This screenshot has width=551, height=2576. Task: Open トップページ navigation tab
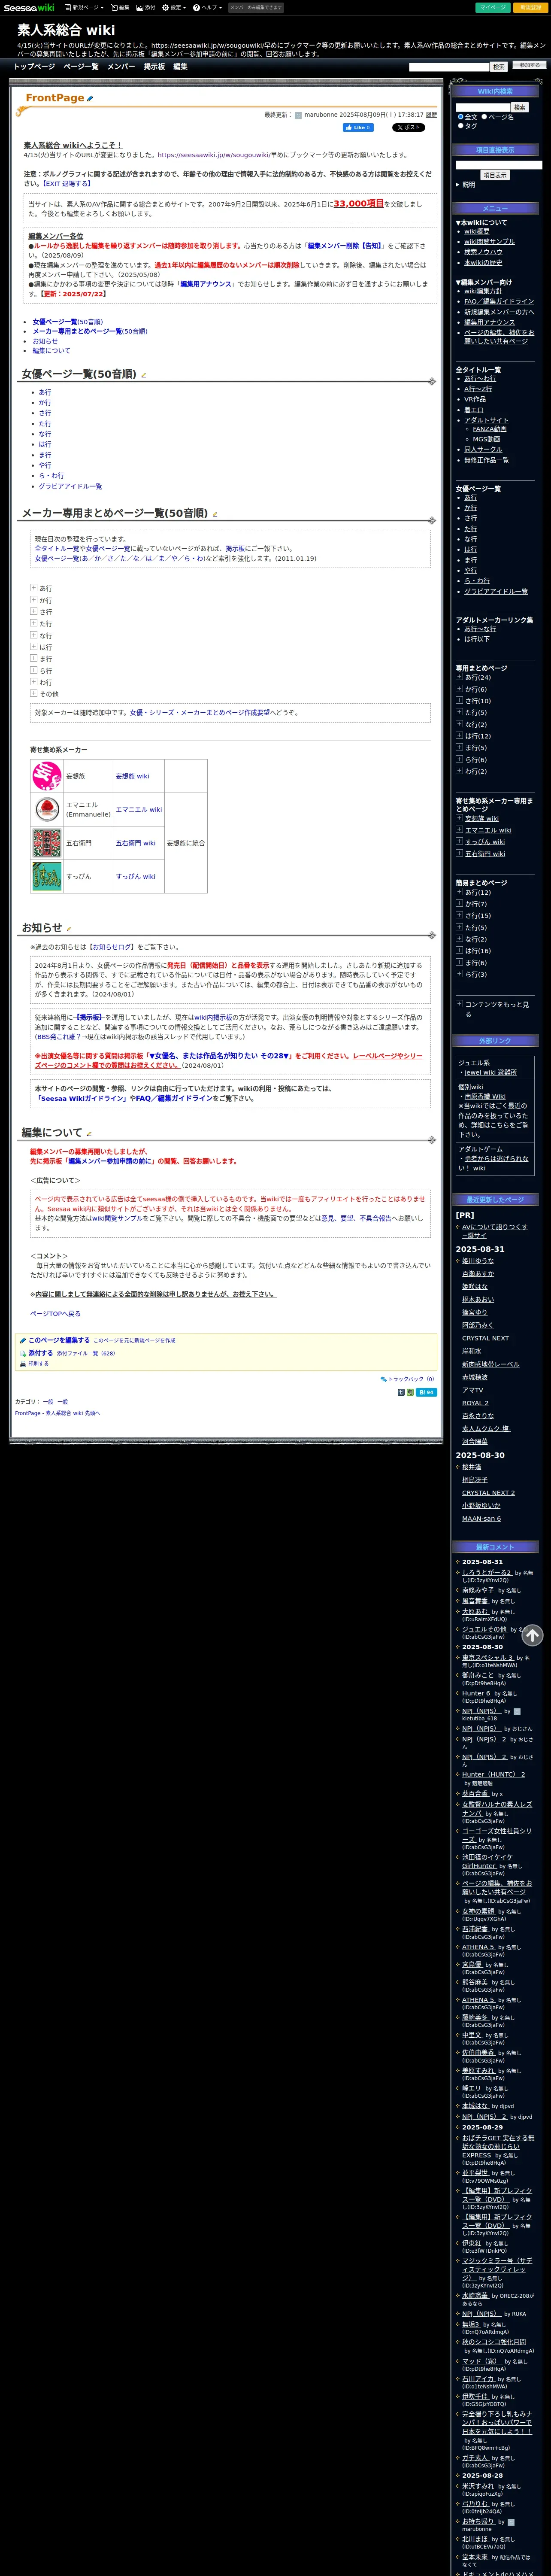(x=34, y=66)
